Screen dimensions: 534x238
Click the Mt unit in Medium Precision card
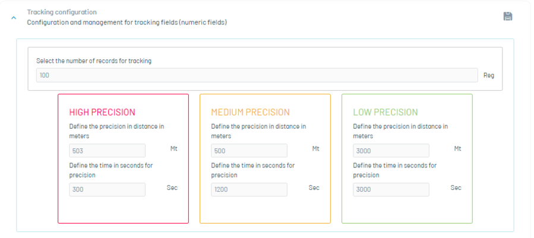tap(315, 148)
